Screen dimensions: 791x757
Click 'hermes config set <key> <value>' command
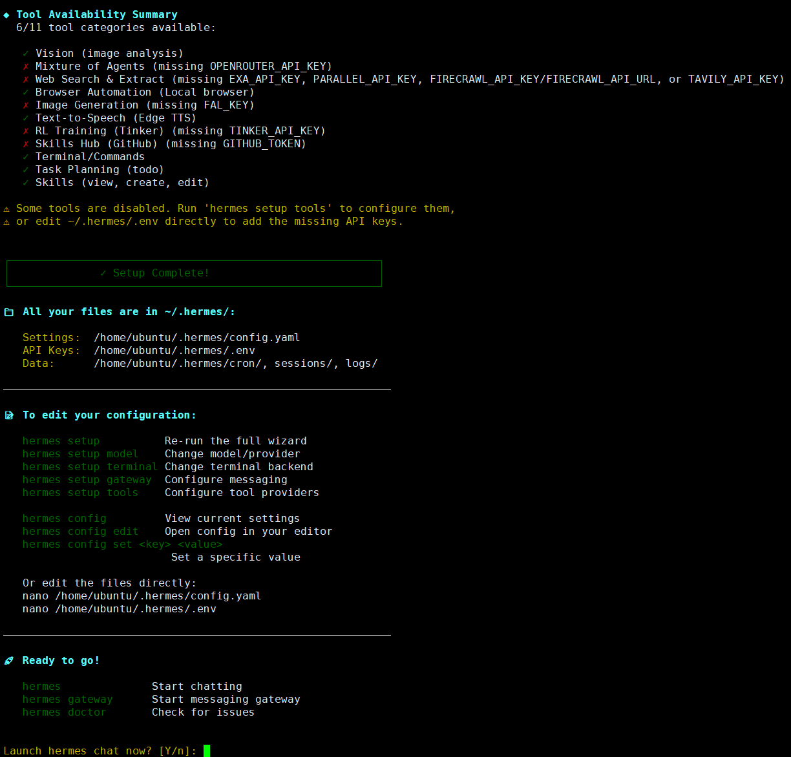[123, 544]
